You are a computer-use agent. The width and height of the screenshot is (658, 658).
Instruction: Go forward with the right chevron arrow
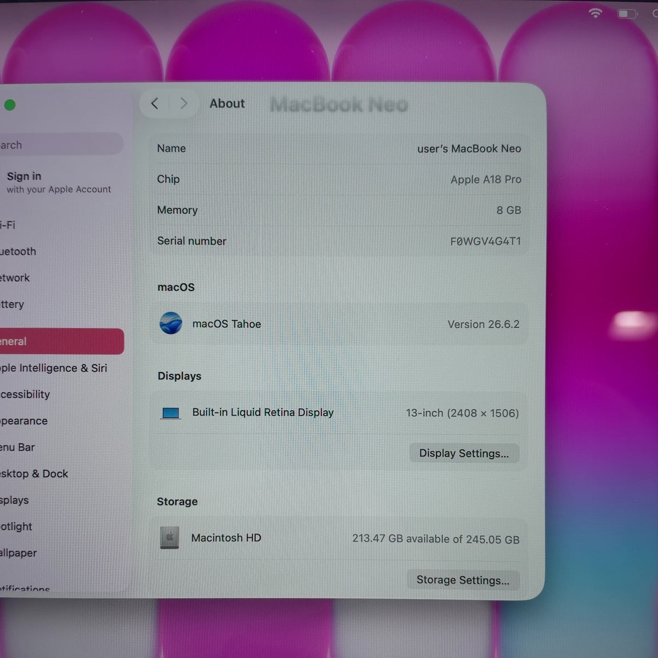[184, 103]
